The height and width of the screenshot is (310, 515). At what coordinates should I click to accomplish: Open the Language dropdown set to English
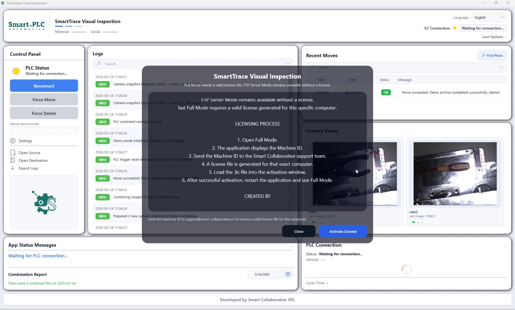pyautogui.click(x=489, y=18)
